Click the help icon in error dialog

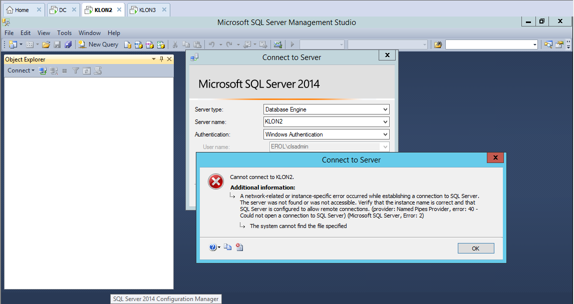[x=213, y=247]
